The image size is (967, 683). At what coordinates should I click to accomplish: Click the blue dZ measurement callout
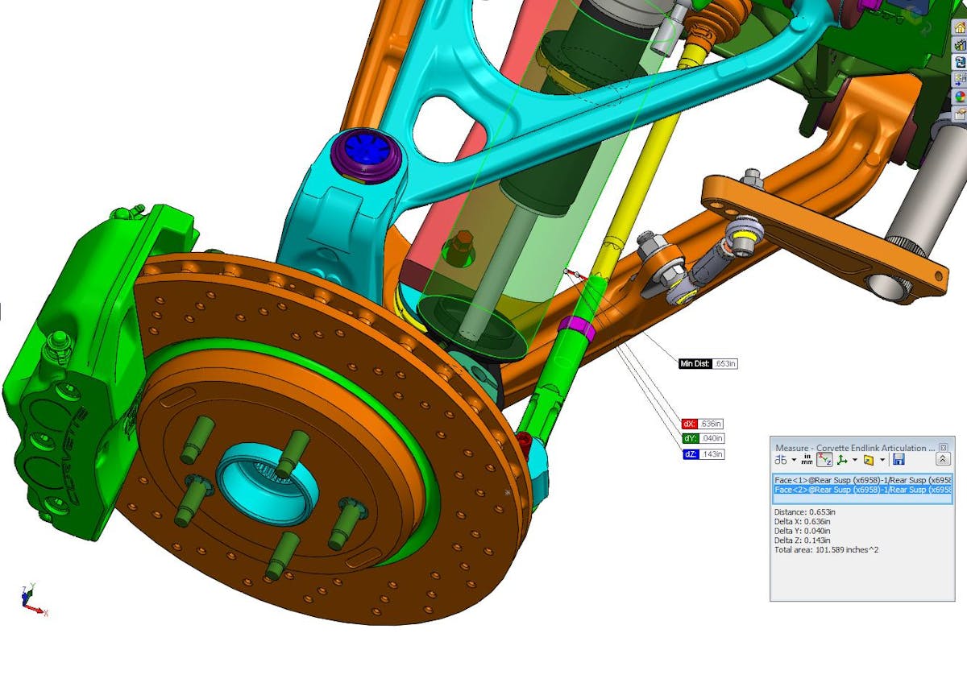tap(702, 454)
